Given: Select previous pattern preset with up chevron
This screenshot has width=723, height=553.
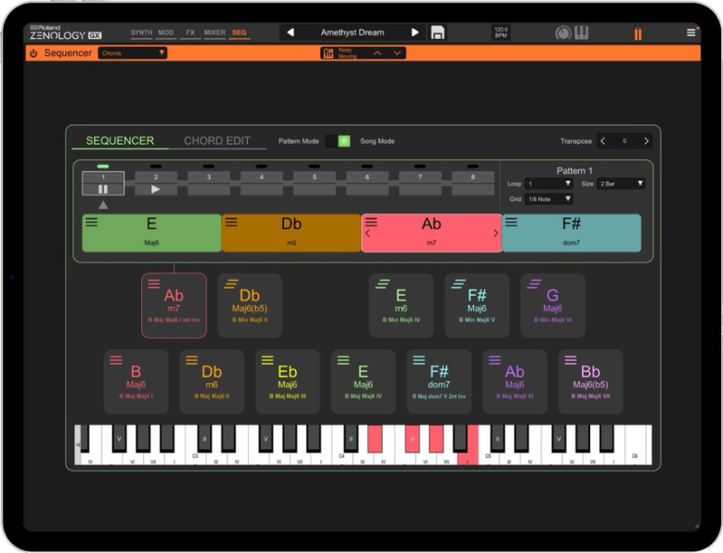Looking at the screenshot, I should [x=377, y=53].
